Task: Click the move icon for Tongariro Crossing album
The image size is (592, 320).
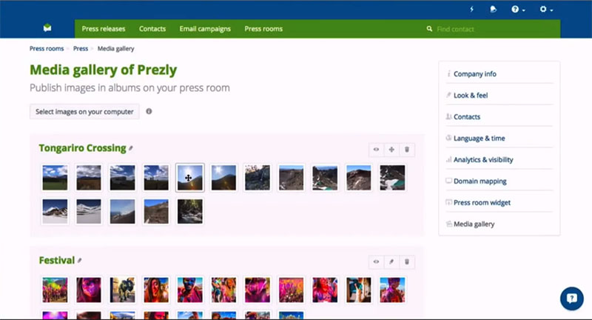Action: 391,150
